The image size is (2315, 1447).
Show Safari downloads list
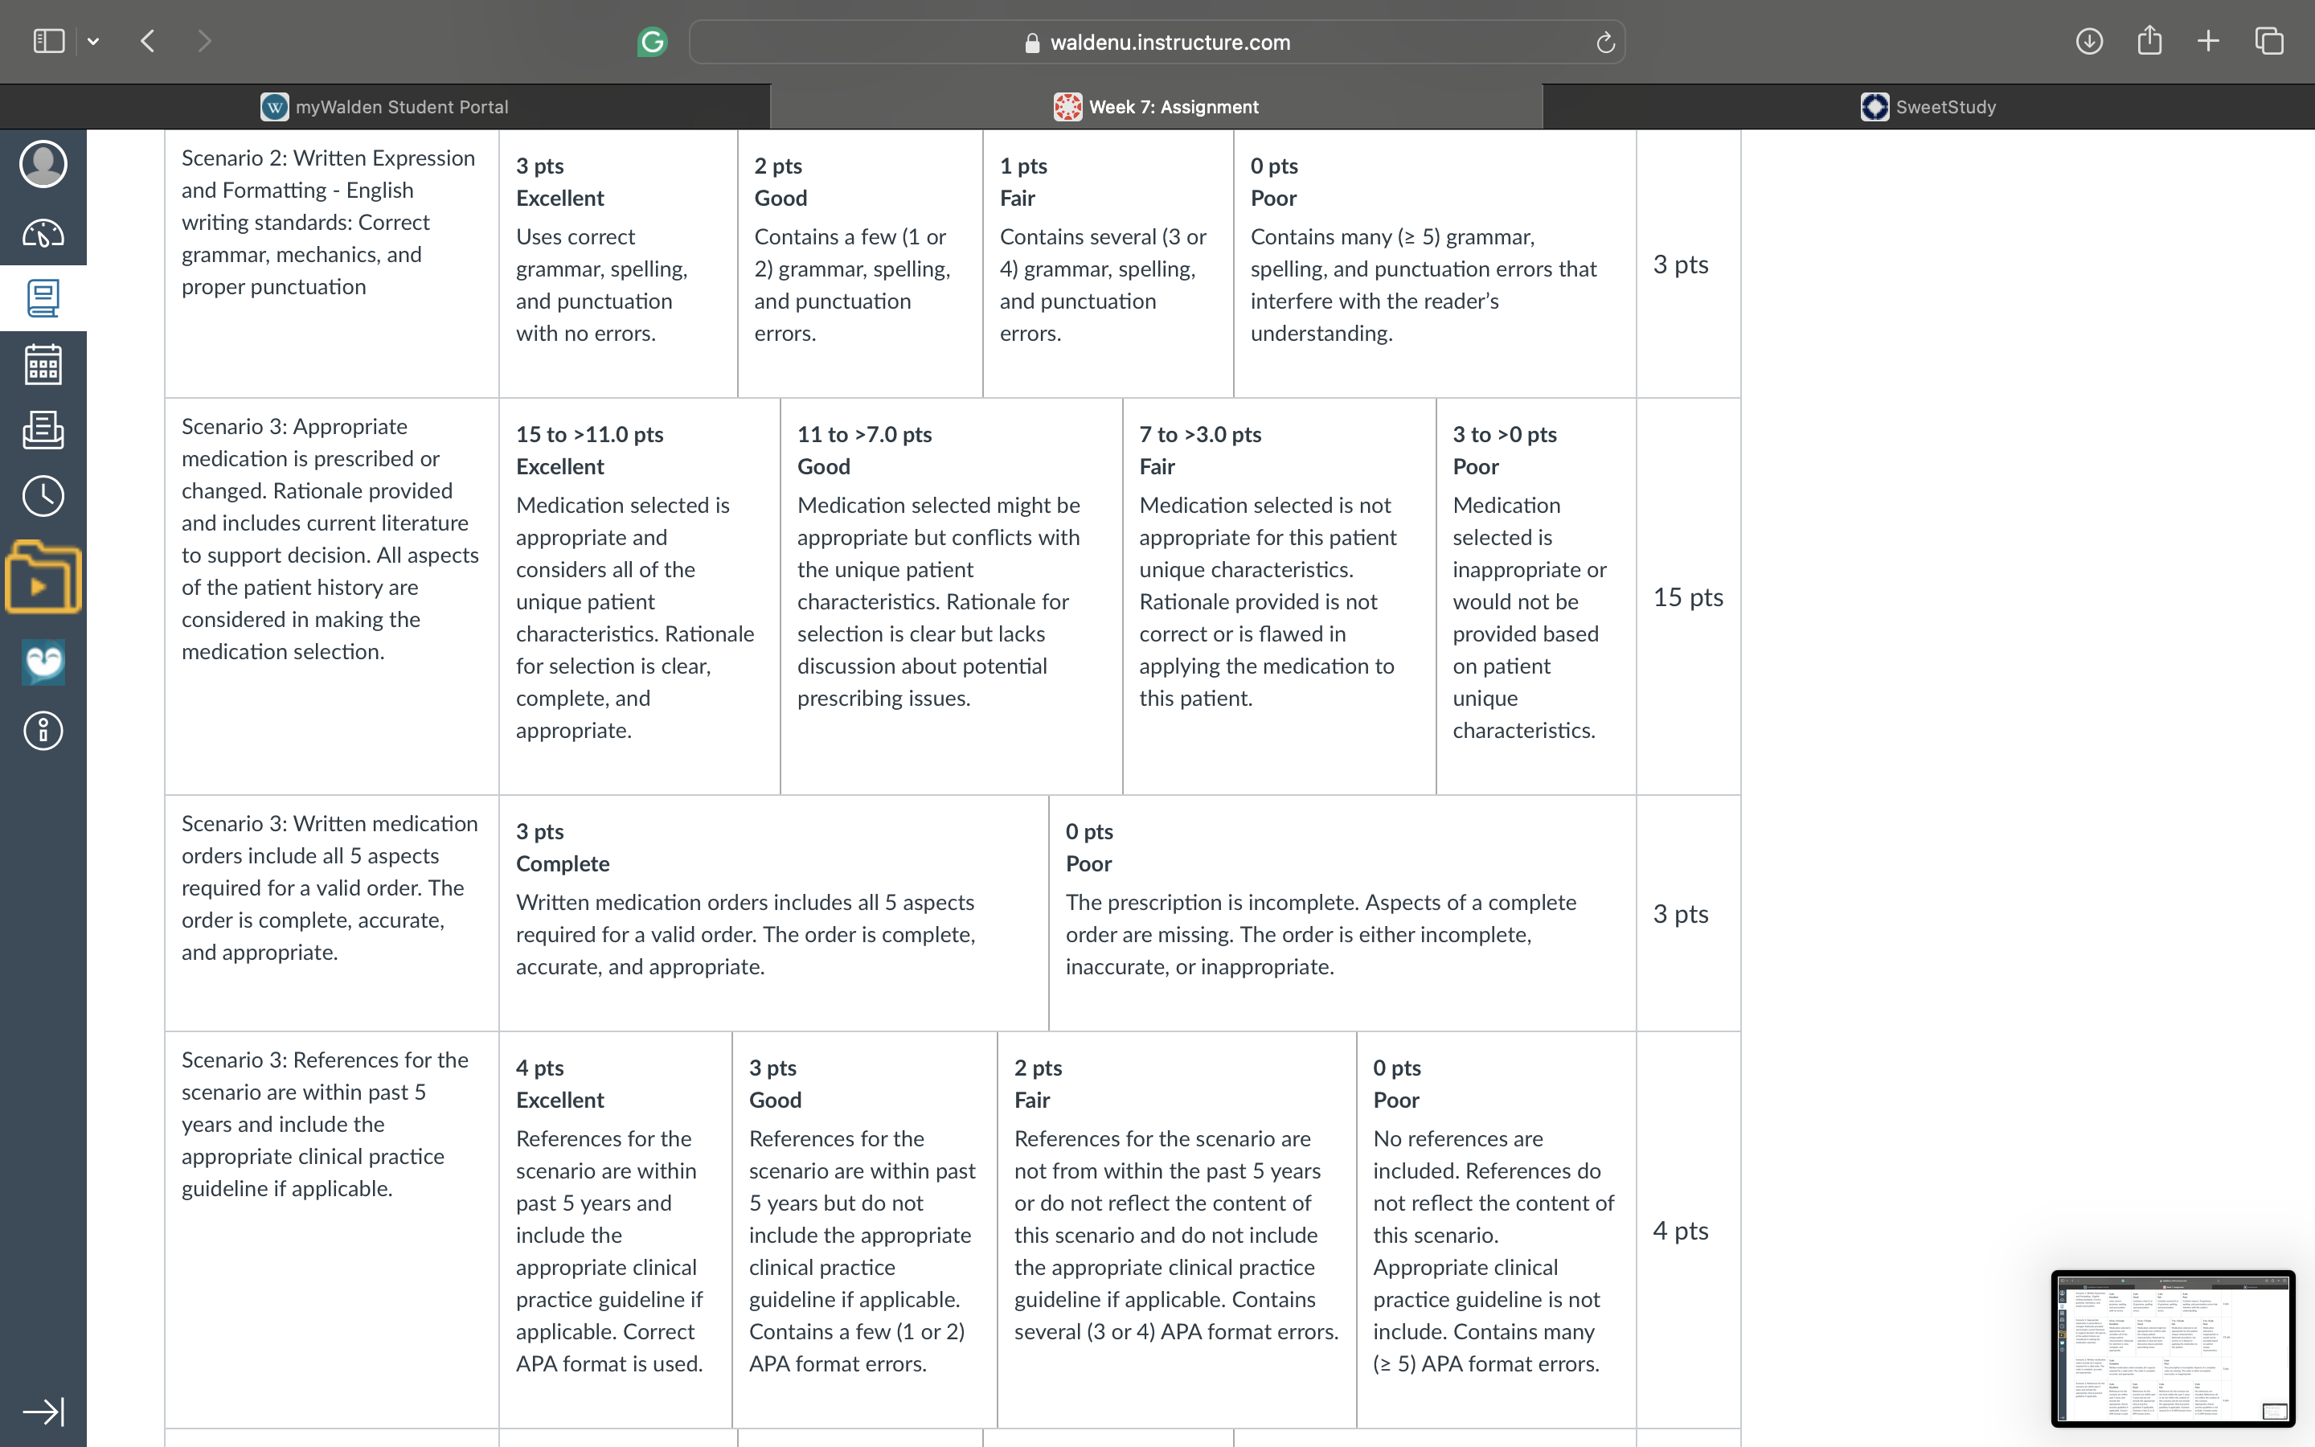point(2089,41)
